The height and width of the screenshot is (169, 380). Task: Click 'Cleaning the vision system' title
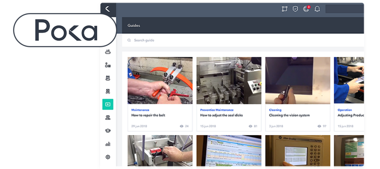tap(289, 115)
